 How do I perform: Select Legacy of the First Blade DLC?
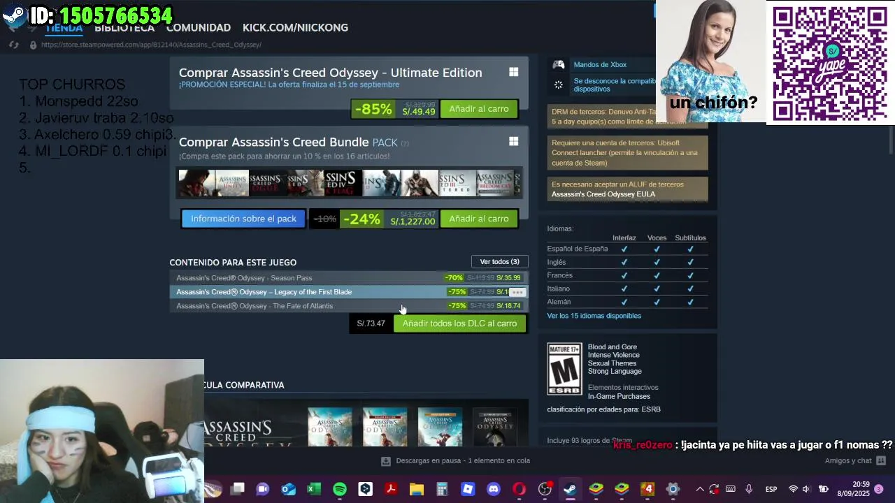pyautogui.click(x=348, y=292)
